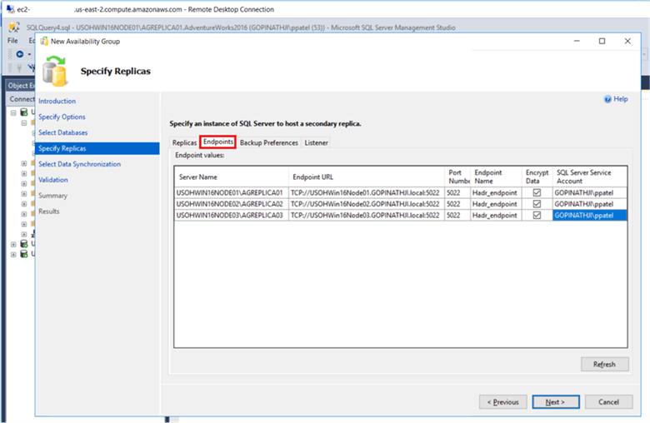Jump to Select Data Synchronization page
Screen dimensions: 650x423
click(x=80, y=164)
